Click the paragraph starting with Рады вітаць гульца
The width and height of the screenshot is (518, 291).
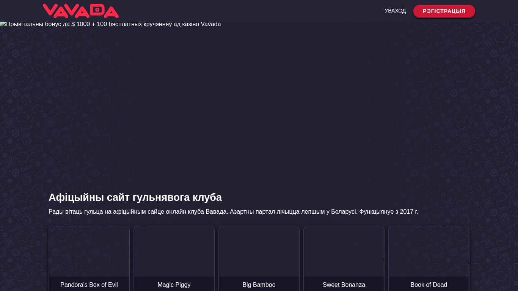point(233,211)
